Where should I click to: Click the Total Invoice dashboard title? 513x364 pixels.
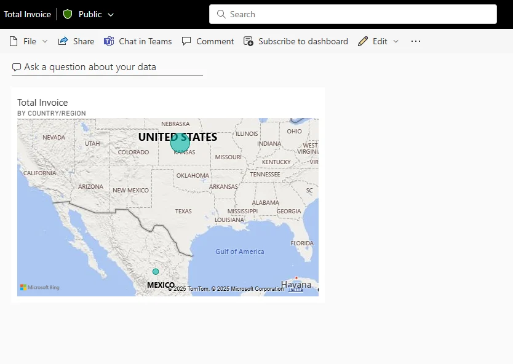coord(27,14)
